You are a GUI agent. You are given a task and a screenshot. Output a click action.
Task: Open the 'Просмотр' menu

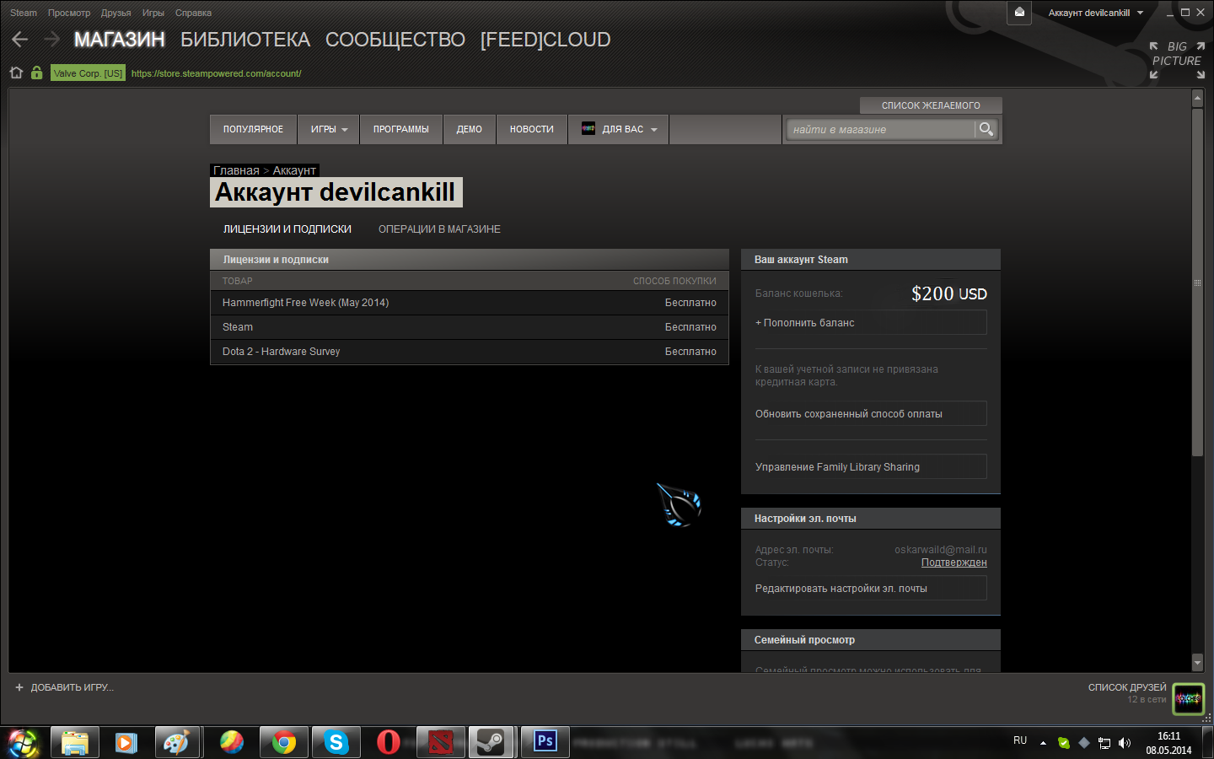[x=69, y=13]
